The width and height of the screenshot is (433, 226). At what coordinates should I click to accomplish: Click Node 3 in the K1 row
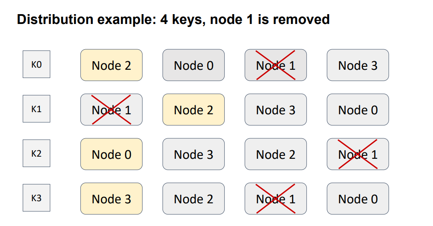click(276, 110)
